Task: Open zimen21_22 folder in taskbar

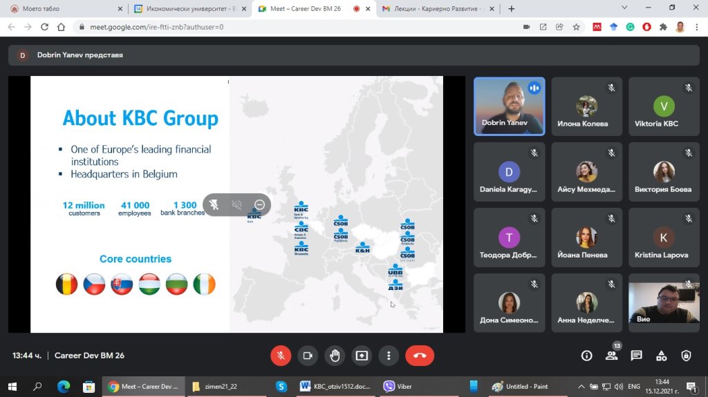Action: (x=226, y=387)
